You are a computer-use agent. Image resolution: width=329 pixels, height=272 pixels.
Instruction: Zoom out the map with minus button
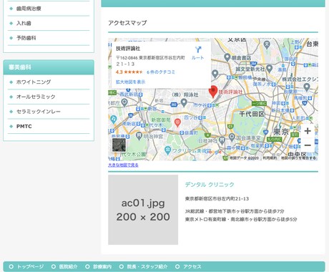click(308, 145)
